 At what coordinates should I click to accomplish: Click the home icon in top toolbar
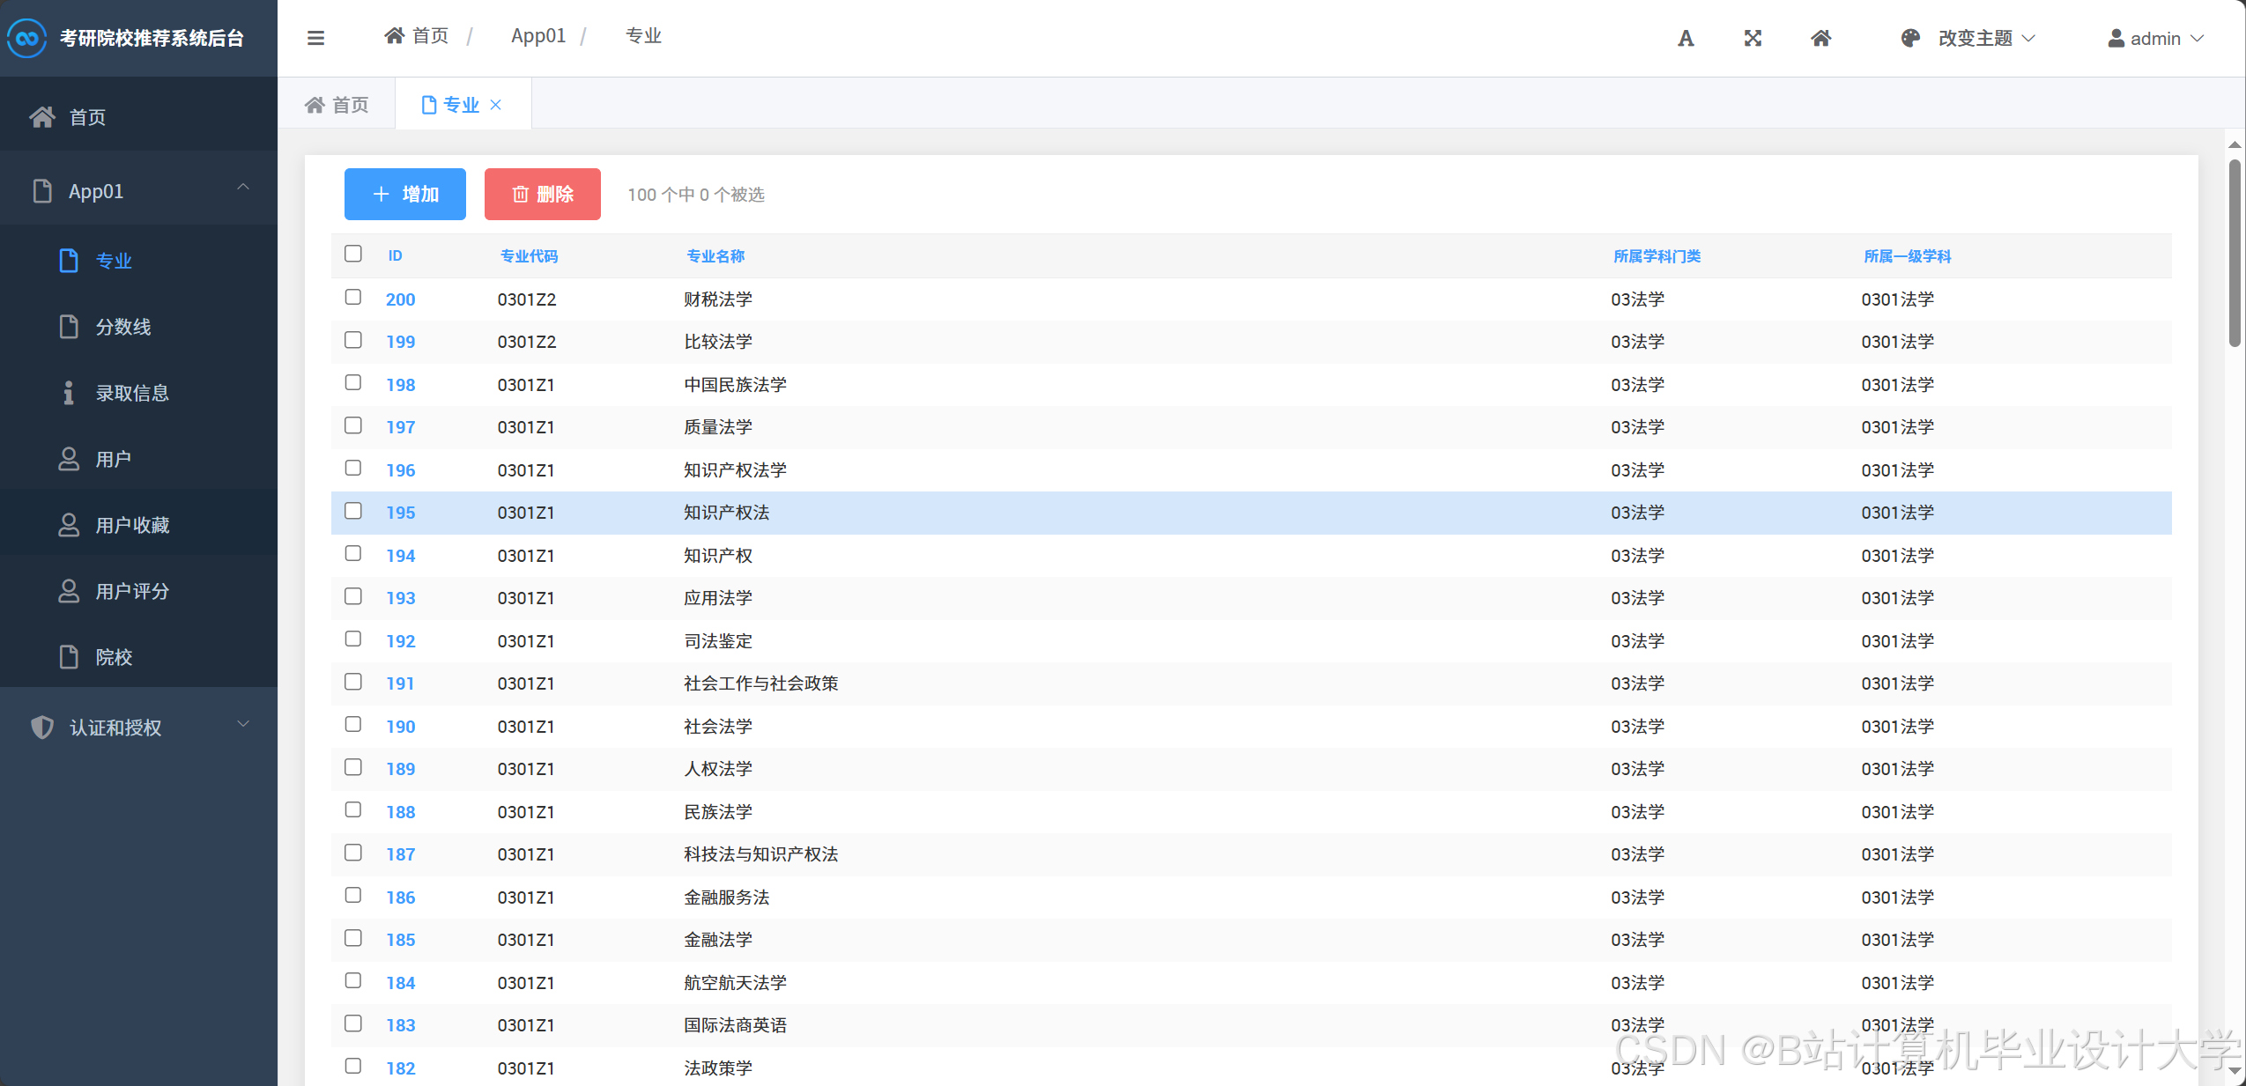pyautogui.click(x=1820, y=38)
